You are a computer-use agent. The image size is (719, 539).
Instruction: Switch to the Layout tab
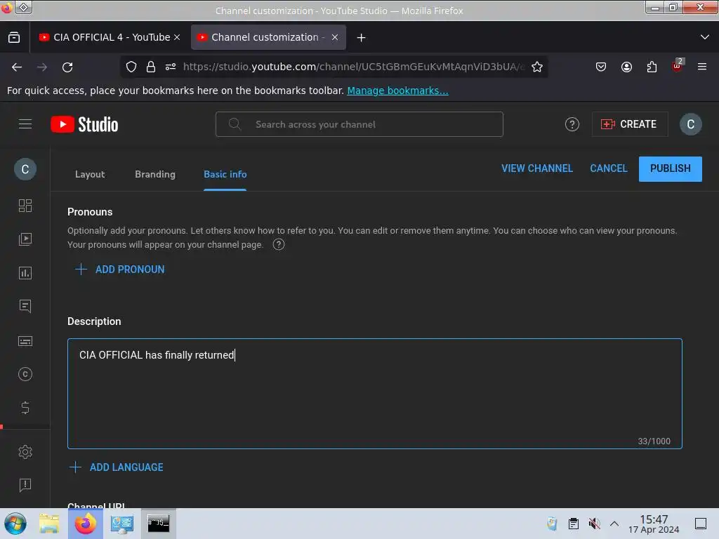point(90,174)
